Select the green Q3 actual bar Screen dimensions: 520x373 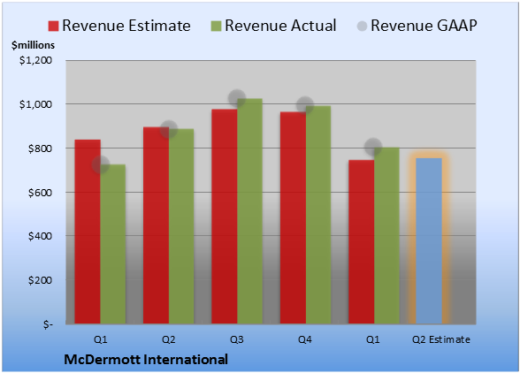click(249, 211)
